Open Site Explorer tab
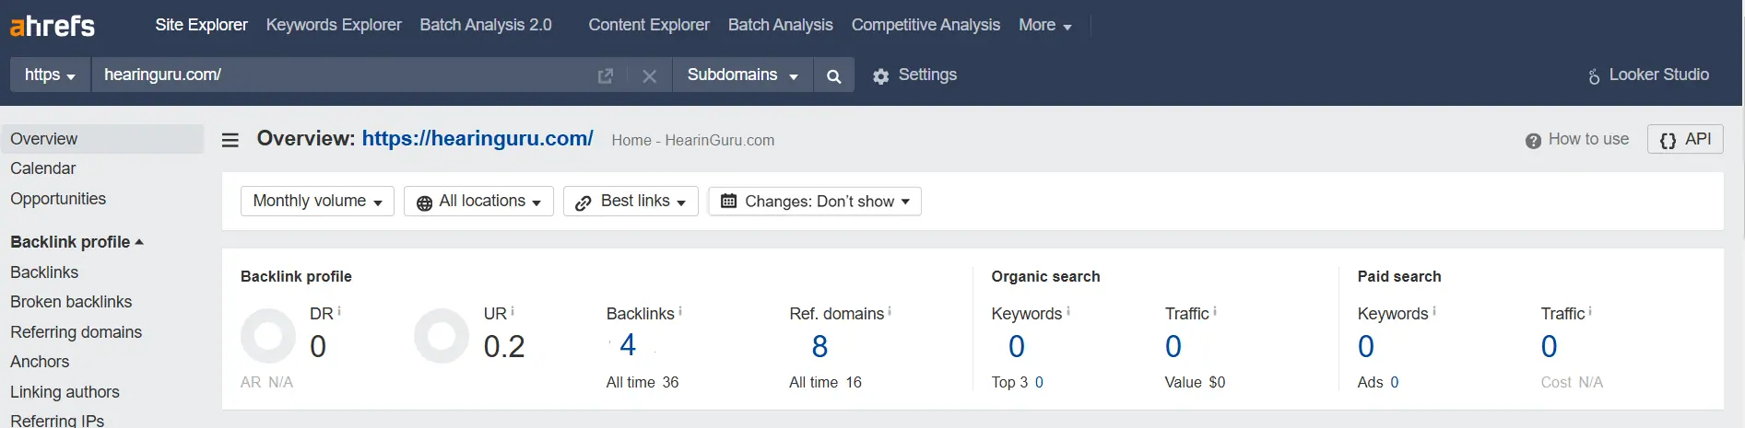Viewport: 1745px width, 428px height. (201, 25)
